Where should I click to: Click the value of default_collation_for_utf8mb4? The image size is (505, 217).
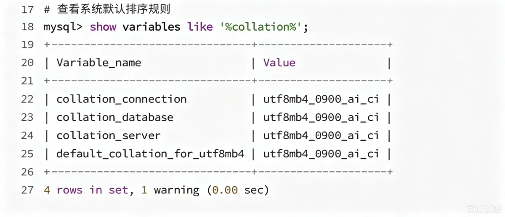click(321, 153)
